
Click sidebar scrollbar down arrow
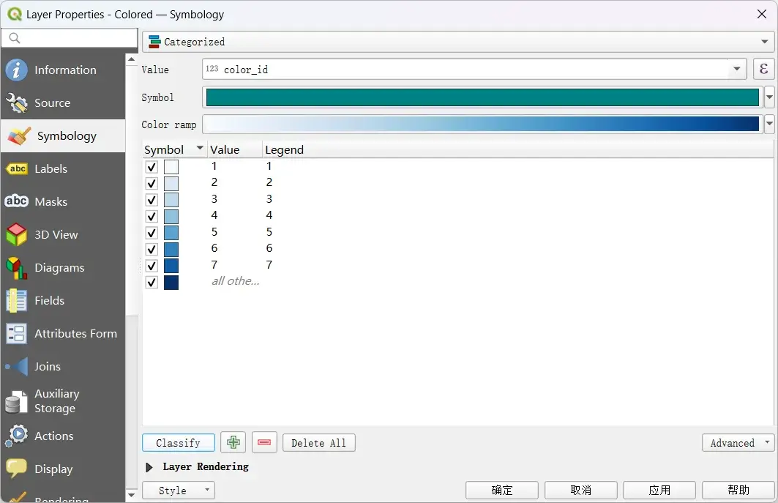click(132, 494)
